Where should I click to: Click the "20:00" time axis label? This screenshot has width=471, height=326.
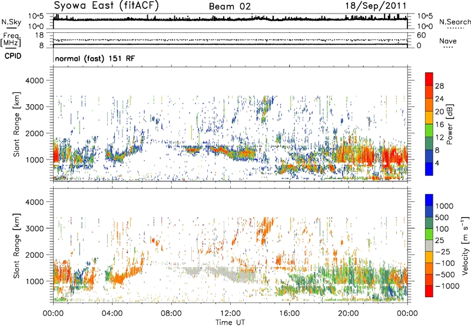click(349, 314)
